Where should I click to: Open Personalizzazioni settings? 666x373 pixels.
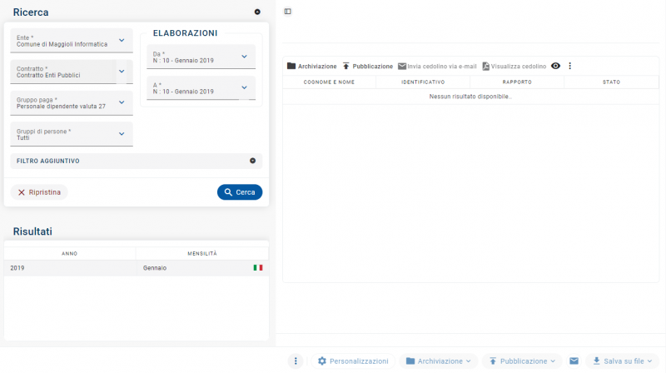click(x=353, y=361)
